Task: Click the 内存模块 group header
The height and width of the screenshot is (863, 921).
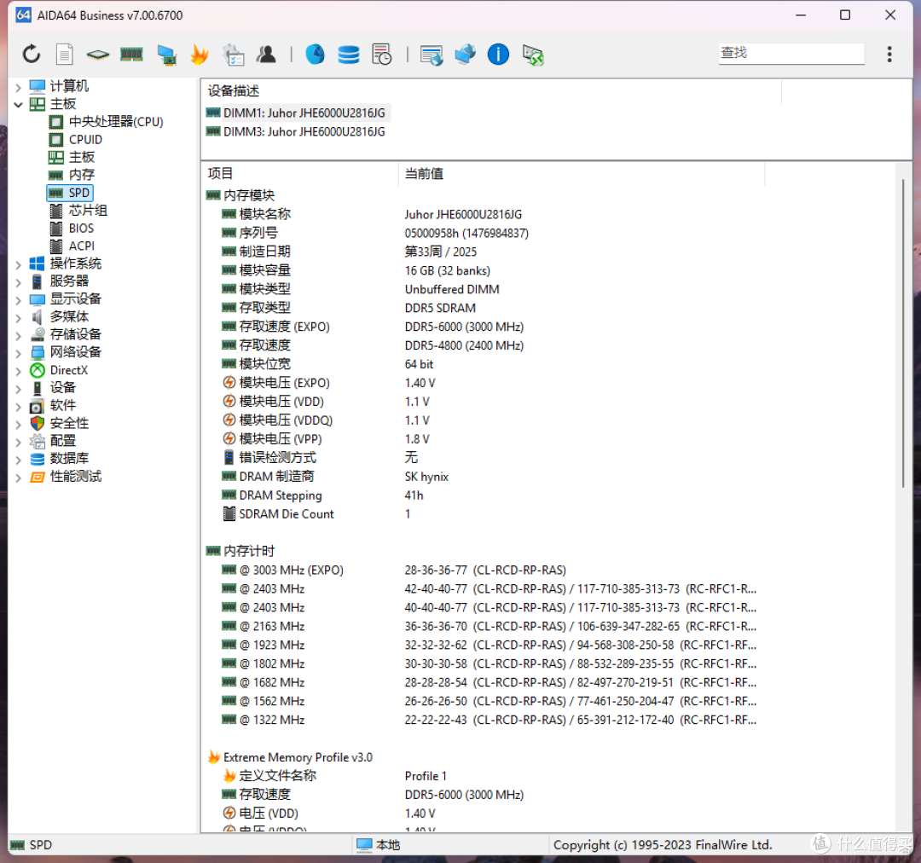Action: (240, 195)
